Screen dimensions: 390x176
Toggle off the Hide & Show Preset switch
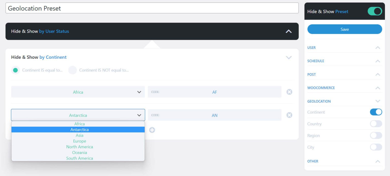pyautogui.click(x=375, y=11)
